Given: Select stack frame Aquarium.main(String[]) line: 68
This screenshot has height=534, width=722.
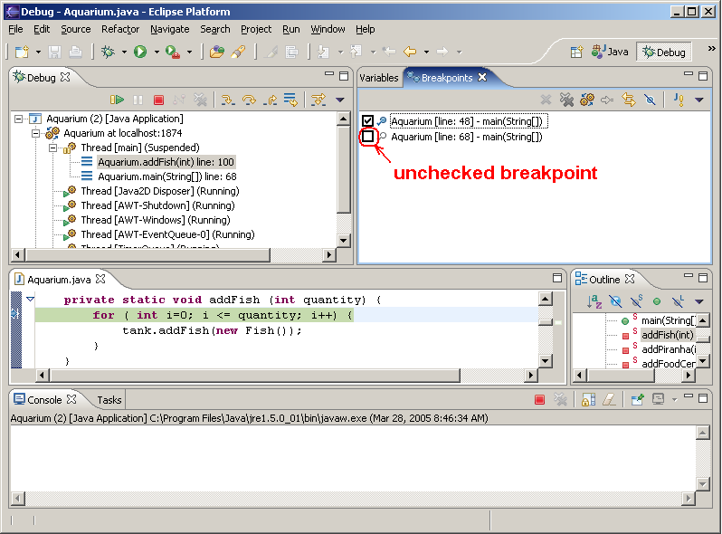Looking at the screenshot, I should pos(167,176).
